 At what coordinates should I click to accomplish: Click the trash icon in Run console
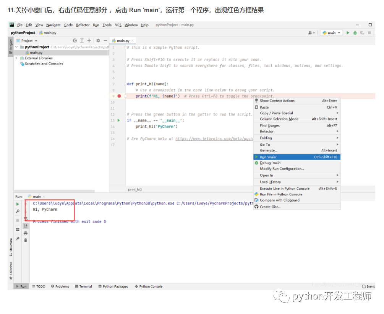(x=26, y=240)
